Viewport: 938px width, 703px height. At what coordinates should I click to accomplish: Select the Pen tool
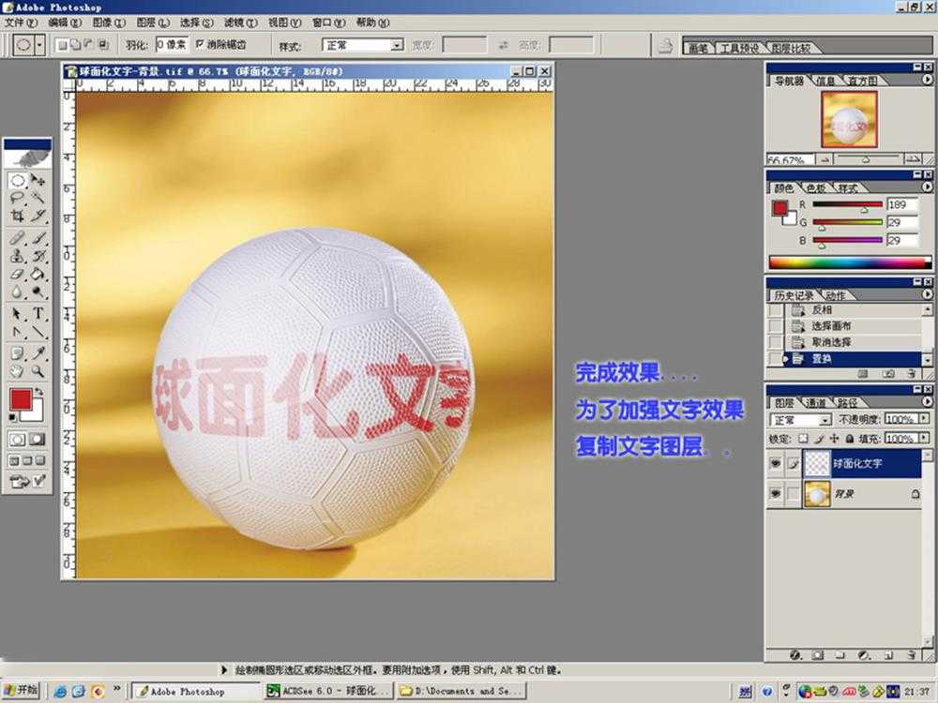pyautogui.click(x=18, y=331)
